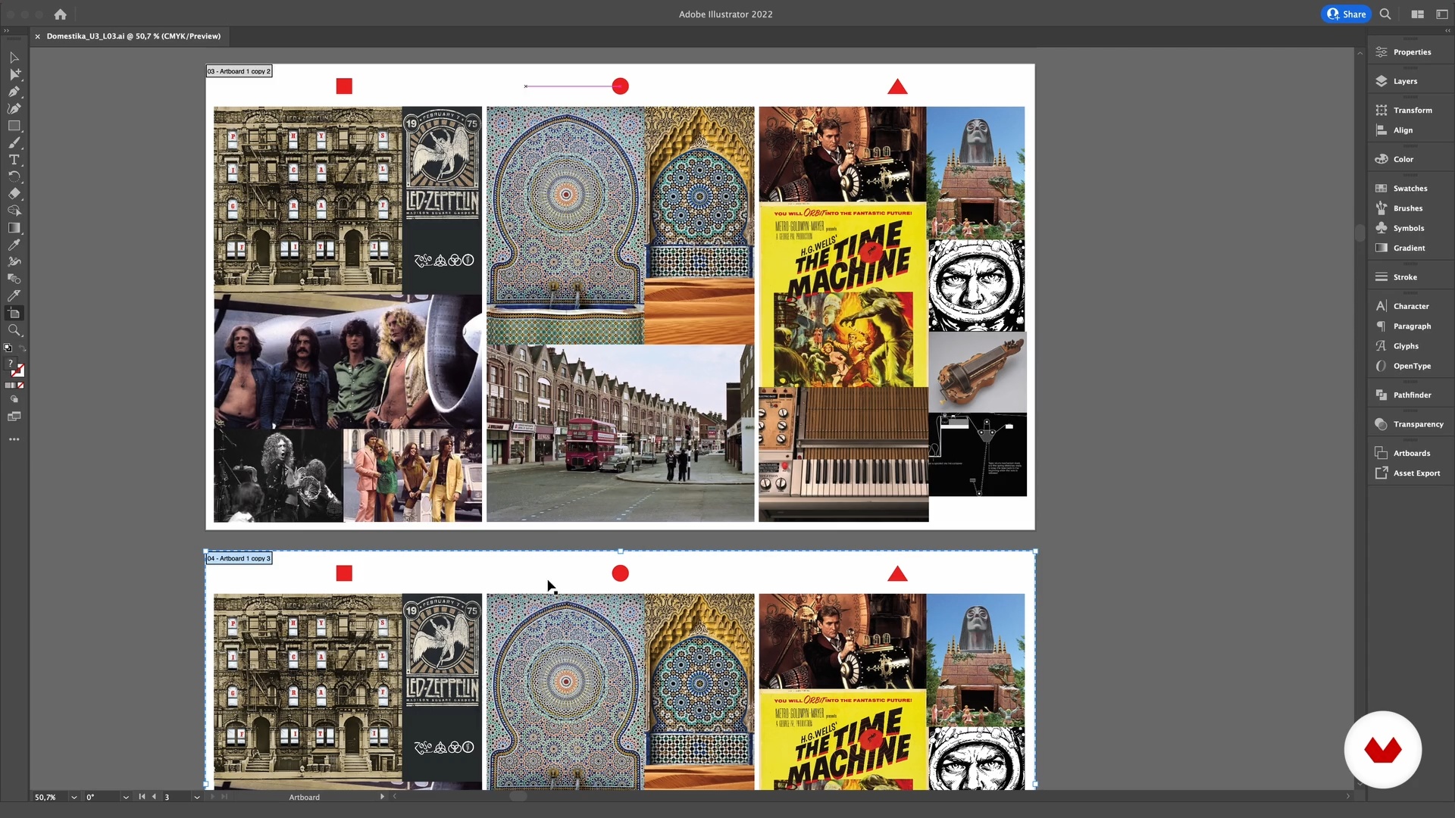Click the Asset Export panel icon

[1381, 473]
